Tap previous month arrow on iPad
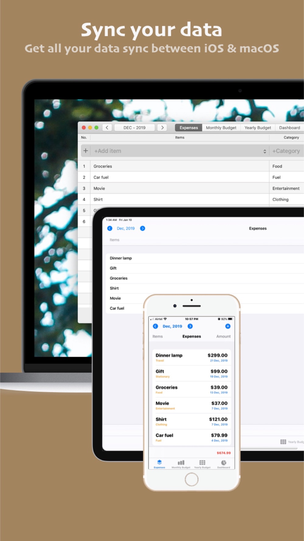The width and height of the screenshot is (304, 541). (110, 228)
